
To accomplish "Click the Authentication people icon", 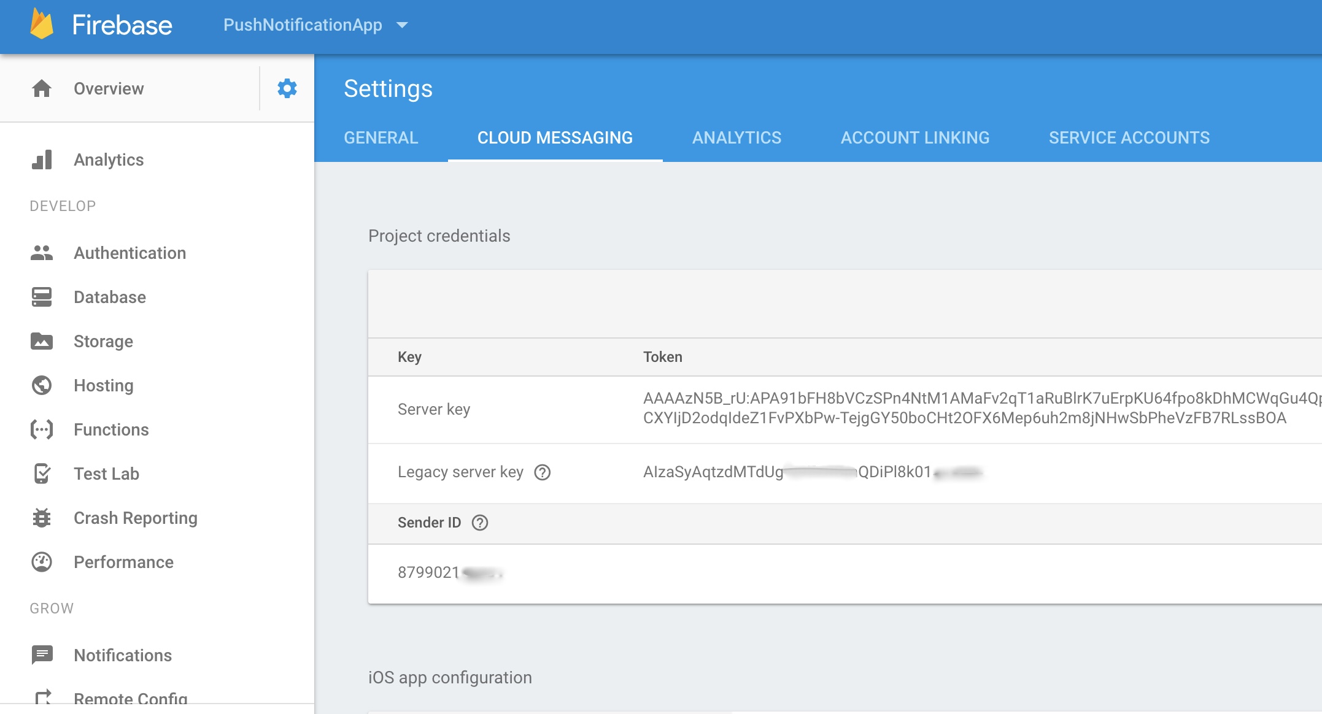I will (x=42, y=253).
